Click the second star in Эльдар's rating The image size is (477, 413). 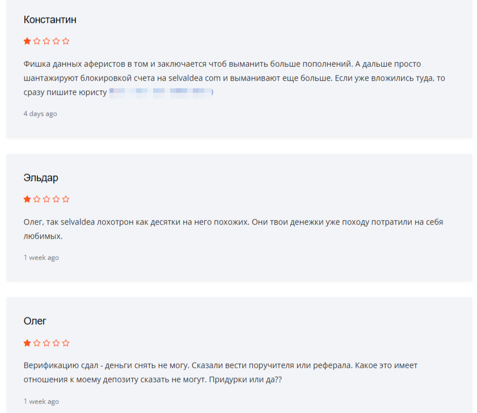(37, 199)
